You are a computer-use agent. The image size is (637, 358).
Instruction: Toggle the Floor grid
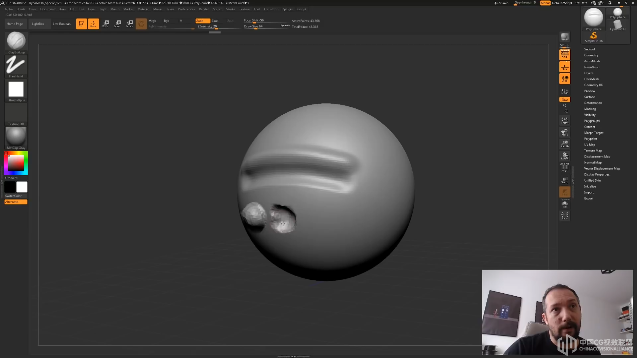565,67
